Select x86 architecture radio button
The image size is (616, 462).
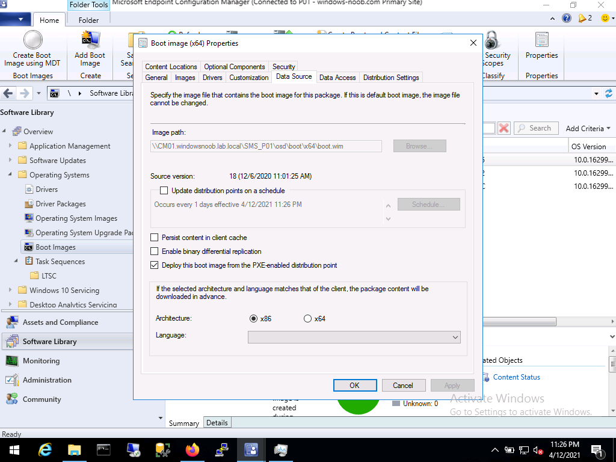click(x=253, y=319)
